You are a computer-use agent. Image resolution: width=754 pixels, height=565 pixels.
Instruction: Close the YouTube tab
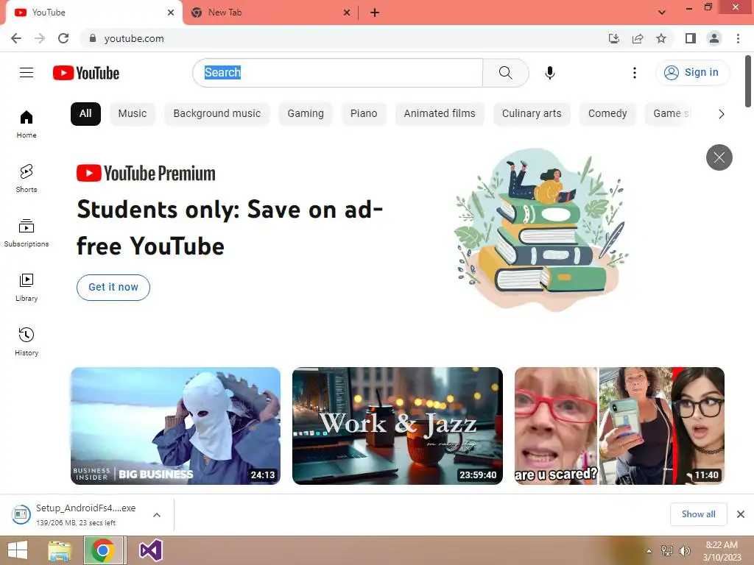[x=171, y=13]
